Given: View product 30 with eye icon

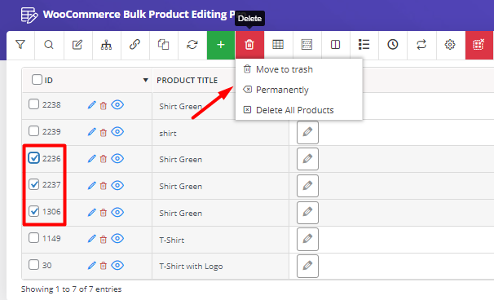Looking at the screenshot, I should 117,265.
